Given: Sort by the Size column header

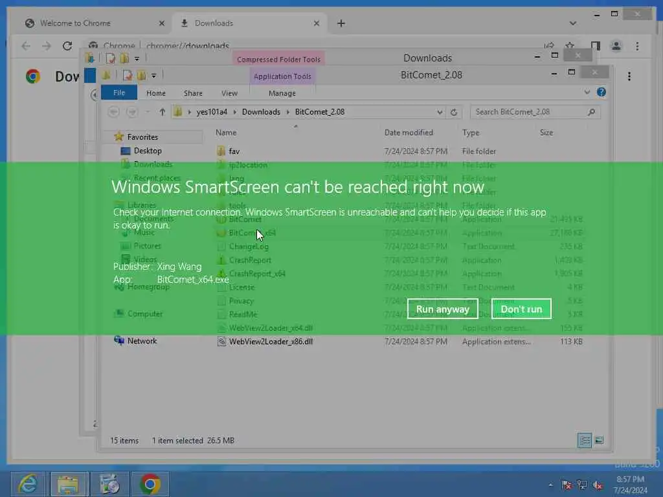Looking at the screenshot, I should [x=546, y=133].
